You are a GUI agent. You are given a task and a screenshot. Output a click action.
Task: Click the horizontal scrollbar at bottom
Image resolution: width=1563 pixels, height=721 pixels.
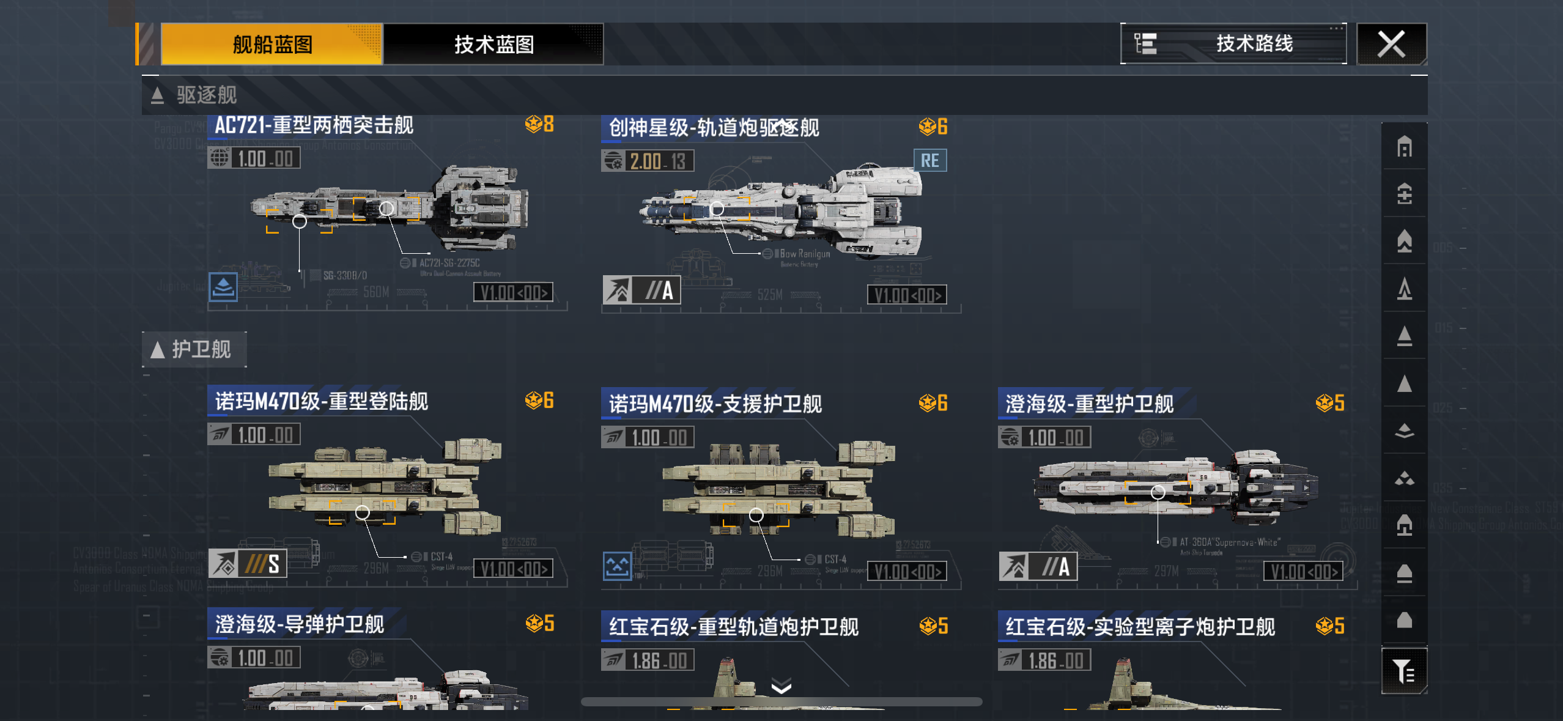[781, 701]
